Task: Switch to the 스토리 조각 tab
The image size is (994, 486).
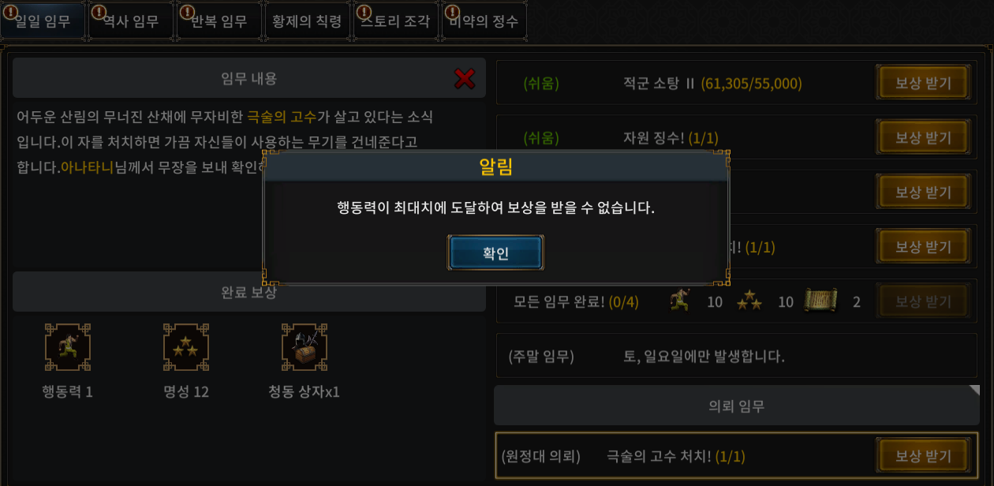Action: tap(395, 21)
